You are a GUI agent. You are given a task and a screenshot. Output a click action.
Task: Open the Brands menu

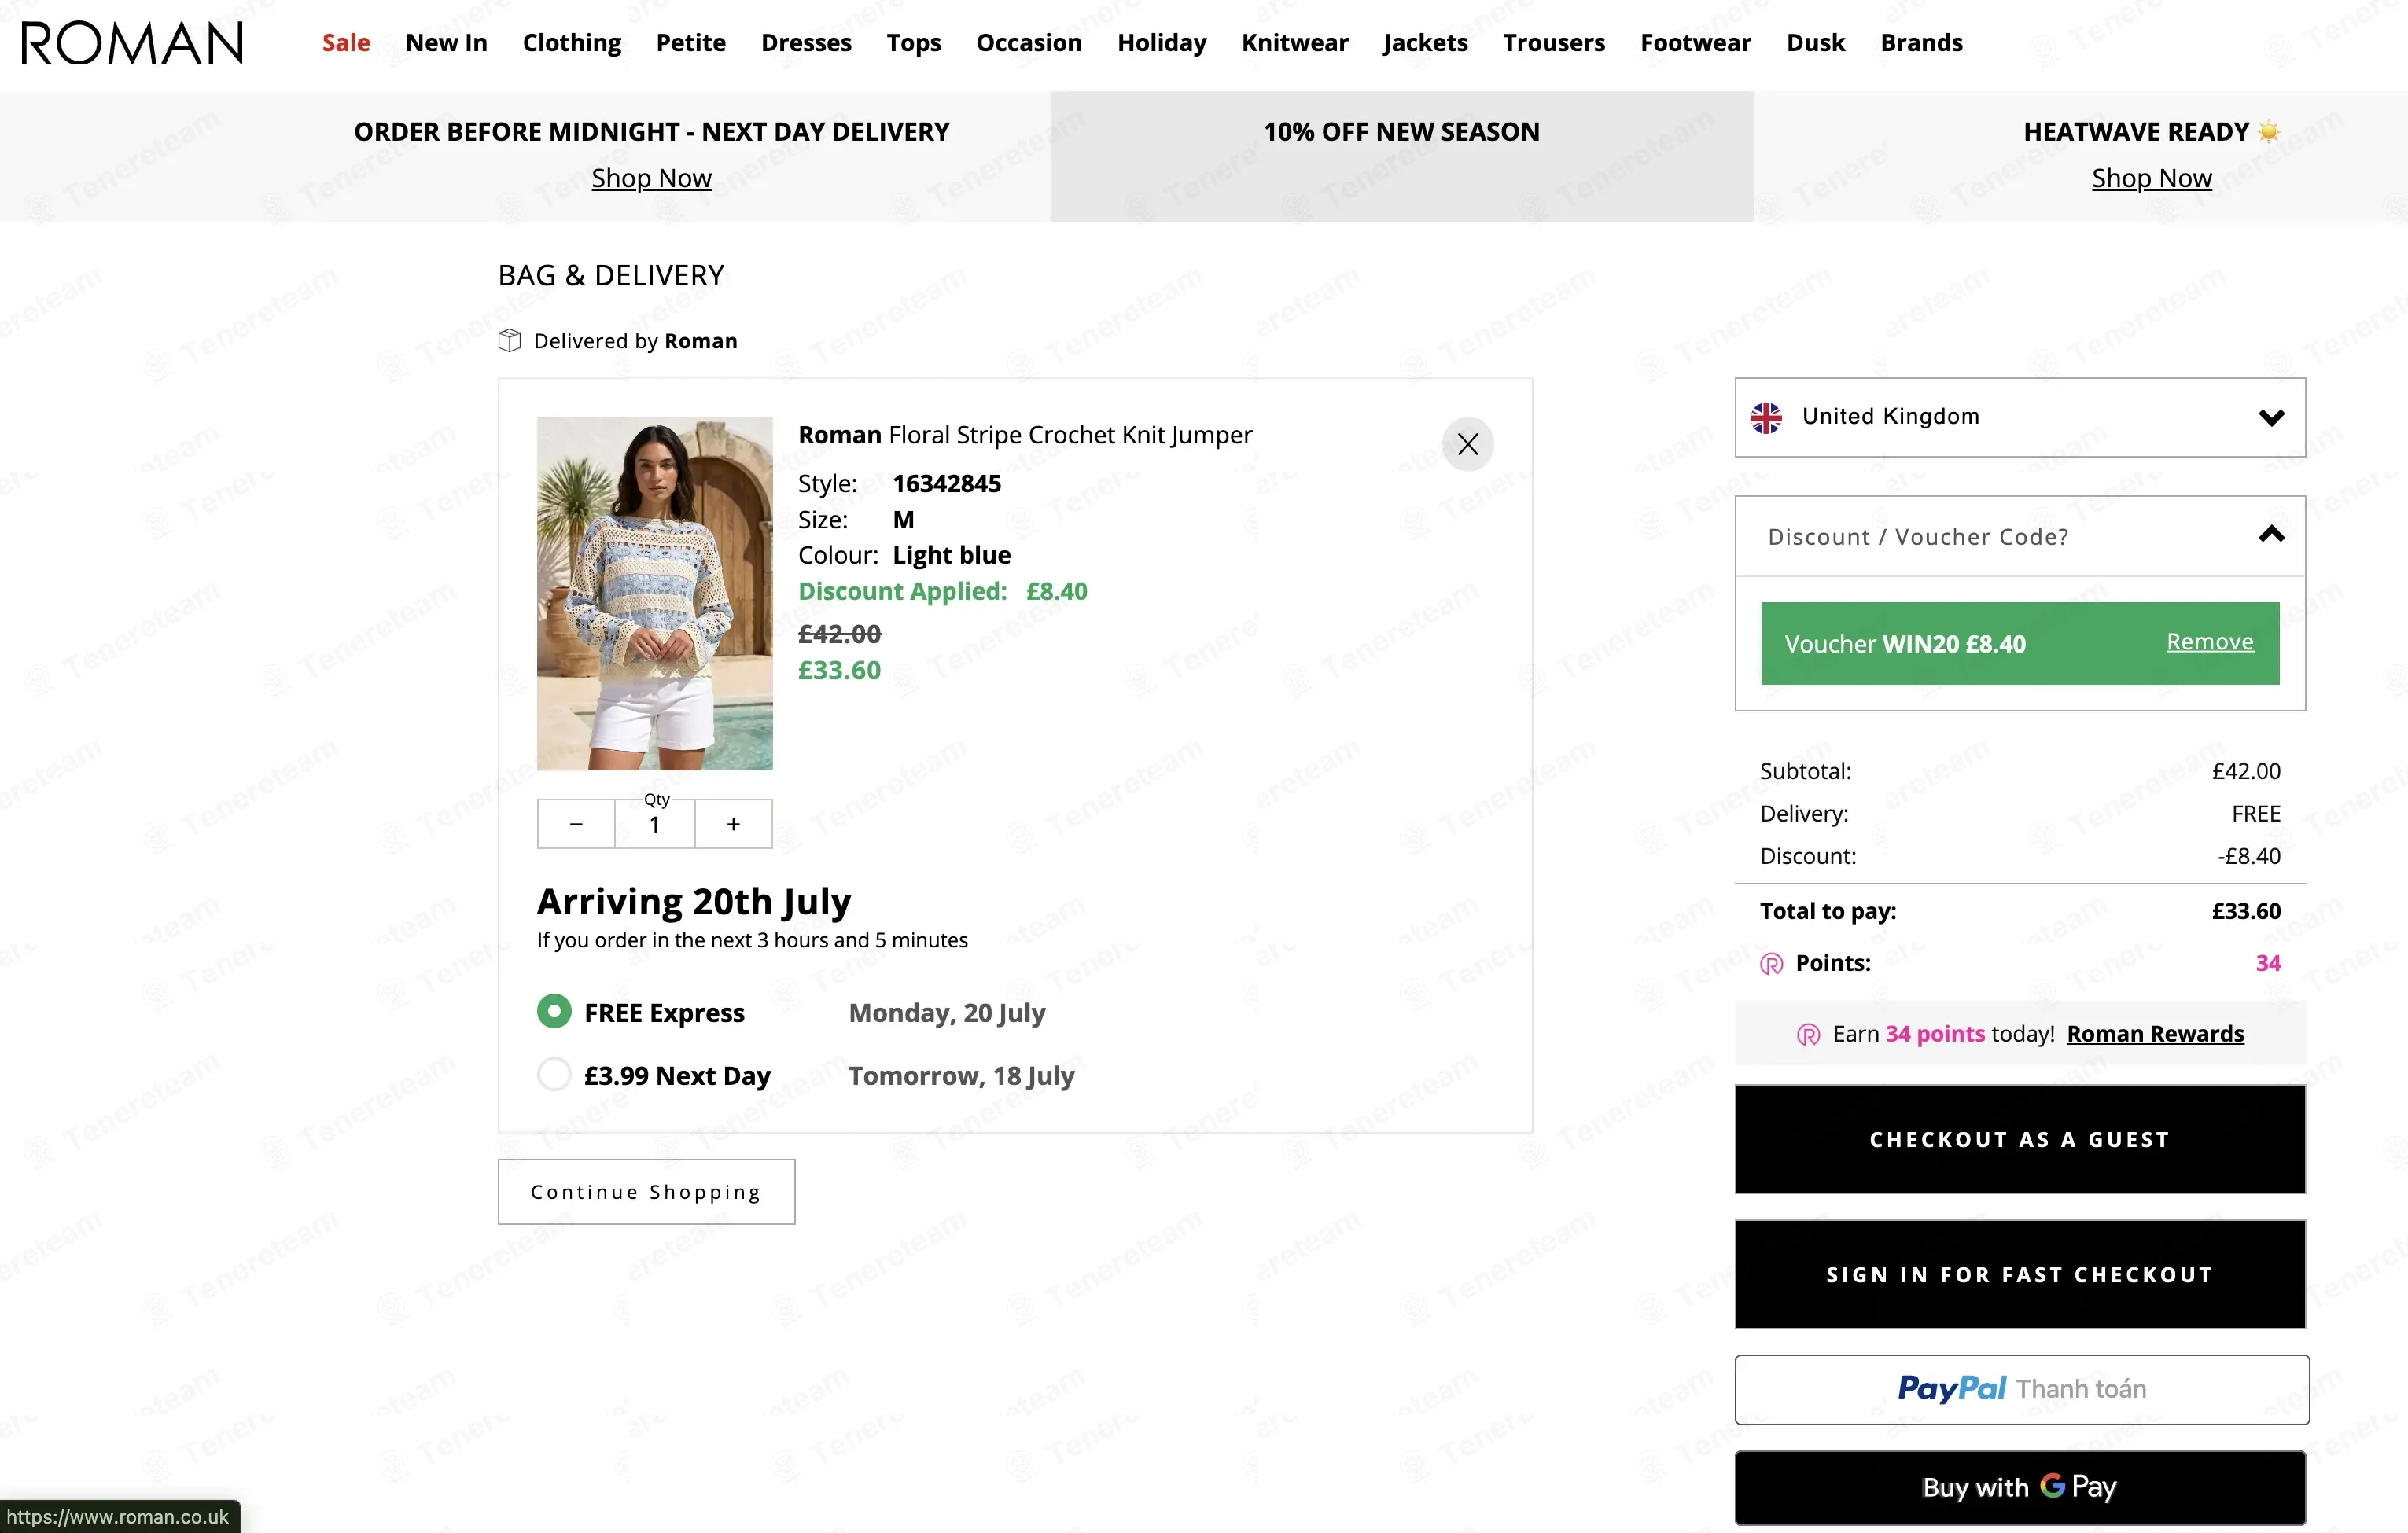[1922, 43]
